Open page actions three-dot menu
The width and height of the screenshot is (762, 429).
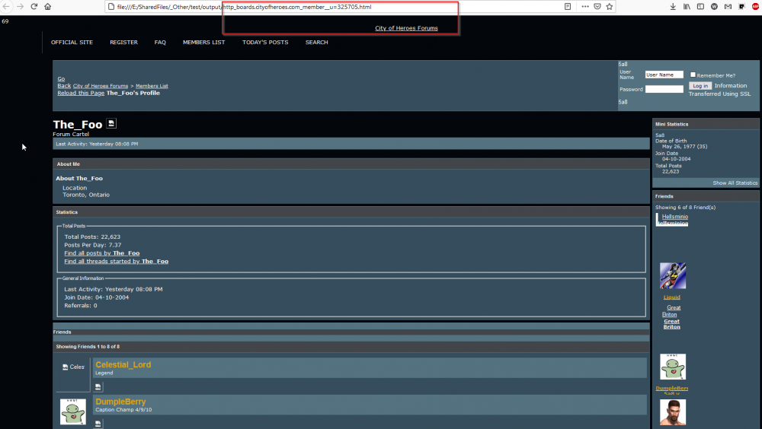[x=585, y=6]
